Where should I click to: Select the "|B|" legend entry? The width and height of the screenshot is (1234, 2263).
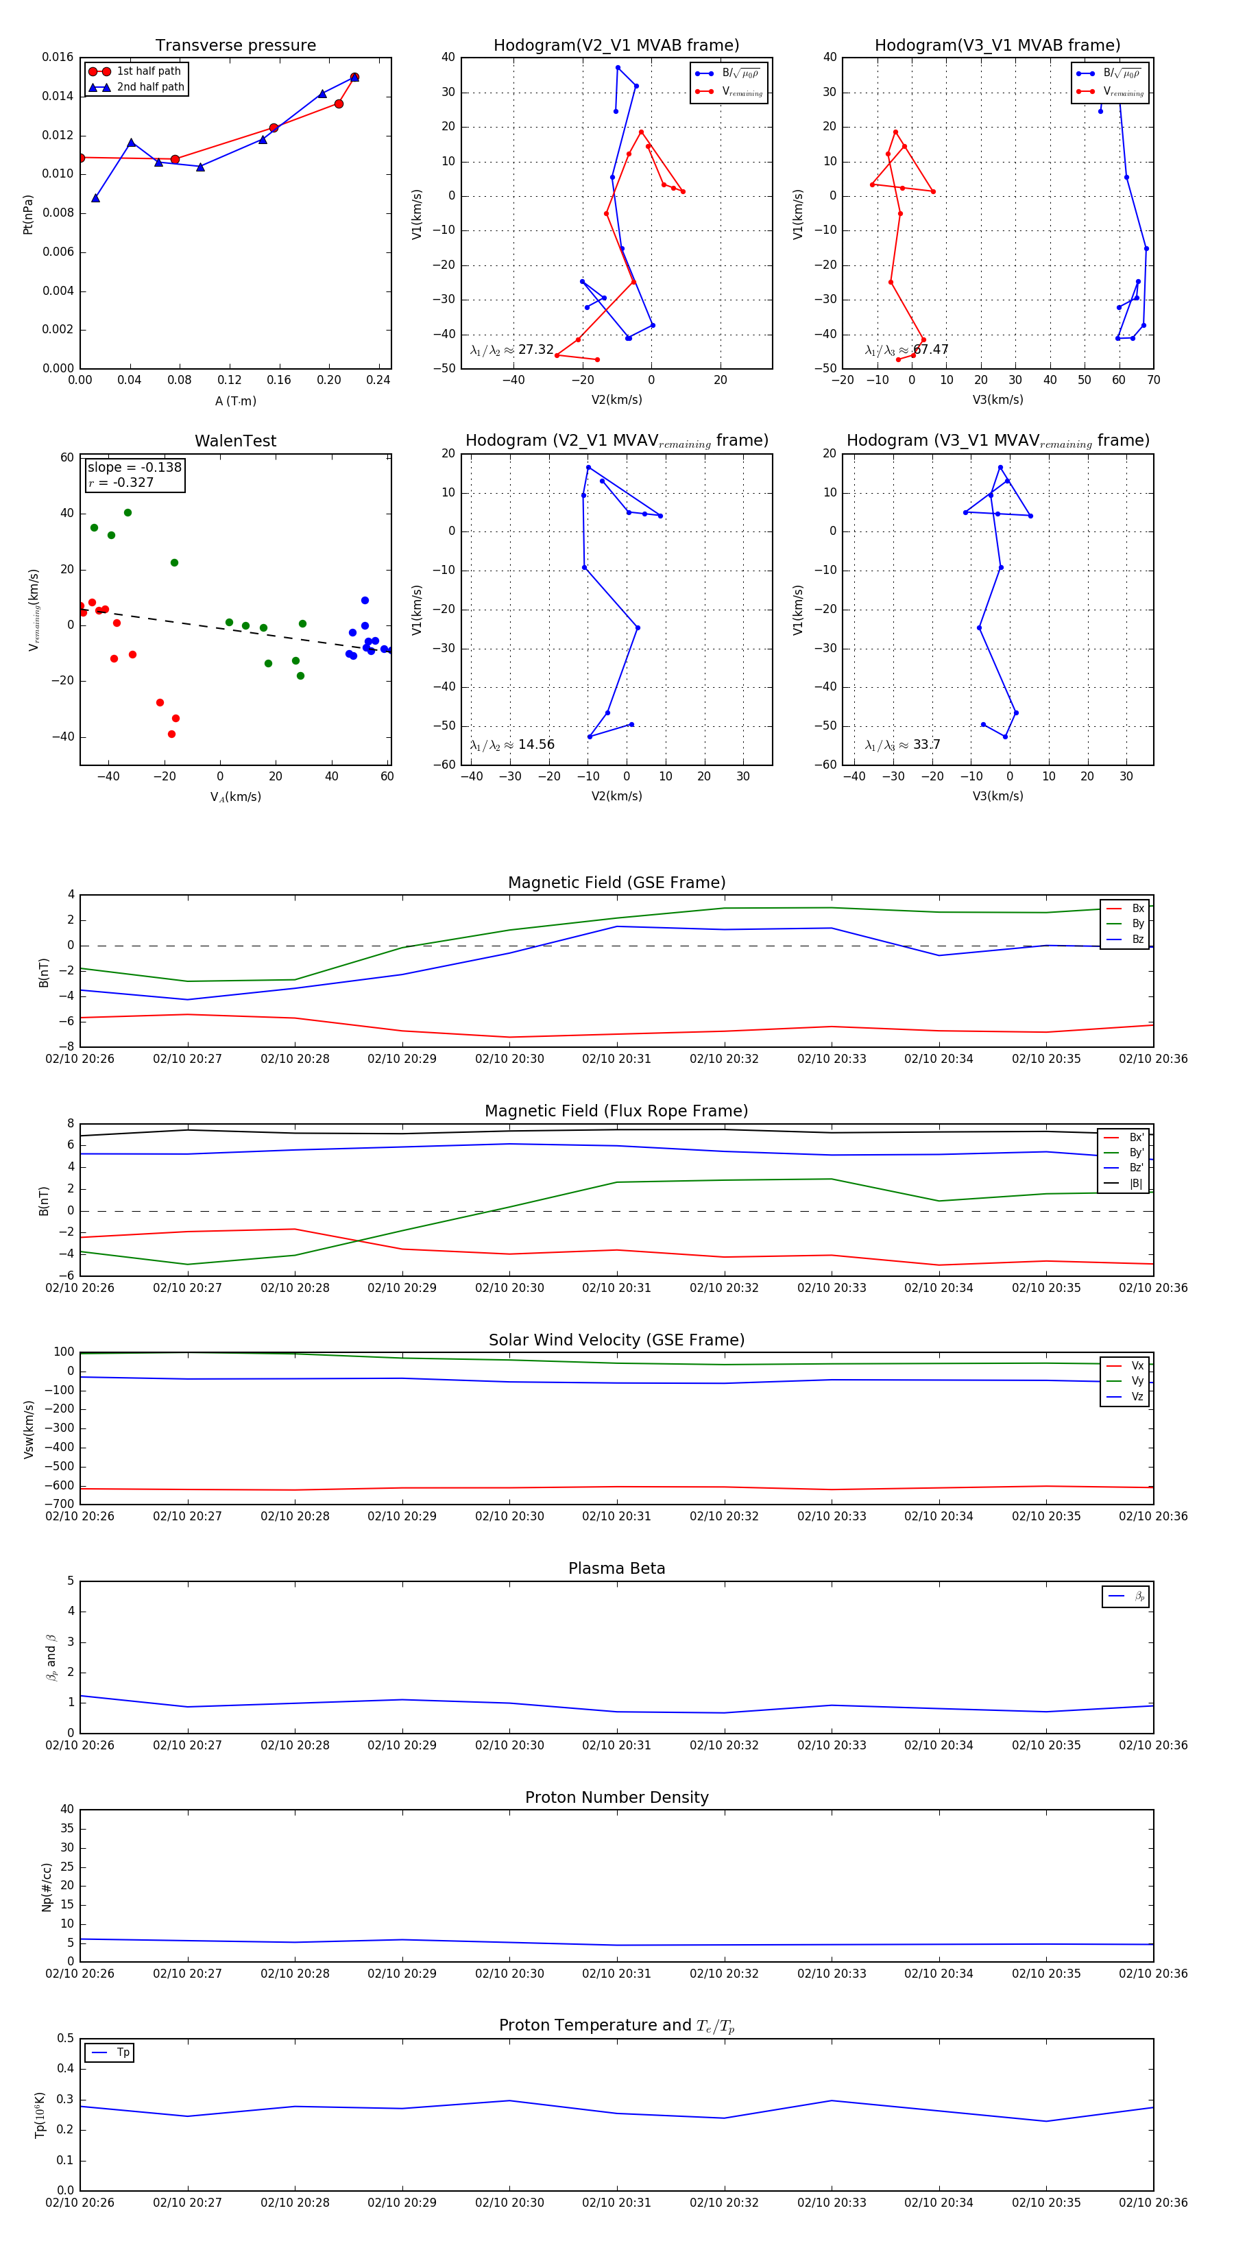pos(1124,1184)
